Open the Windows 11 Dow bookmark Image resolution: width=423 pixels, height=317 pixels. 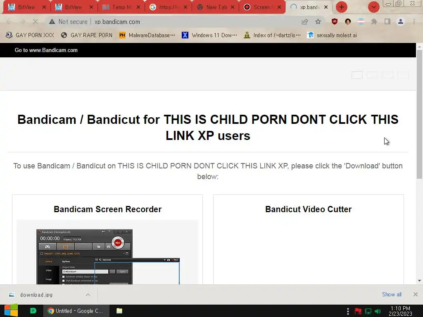point(209,35)
